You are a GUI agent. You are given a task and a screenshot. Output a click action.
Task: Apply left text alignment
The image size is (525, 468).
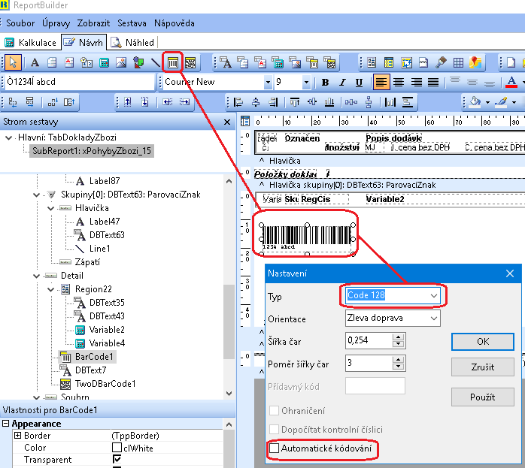pyautogui.click(x=381, y=82)
